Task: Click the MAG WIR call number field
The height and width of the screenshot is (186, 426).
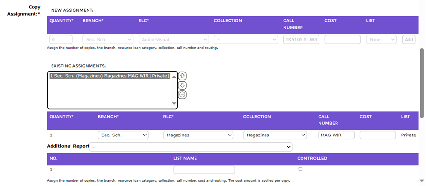Action: coord(337,135)
